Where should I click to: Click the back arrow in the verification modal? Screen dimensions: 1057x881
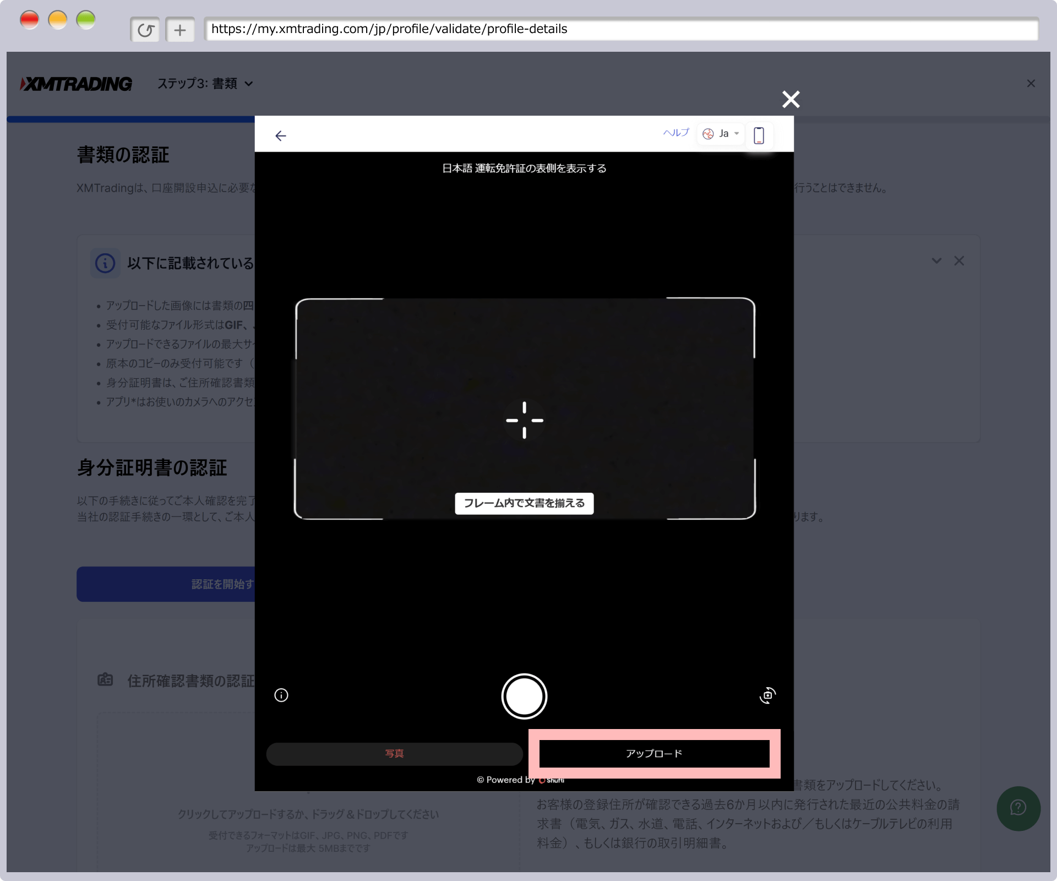(281, 136)
